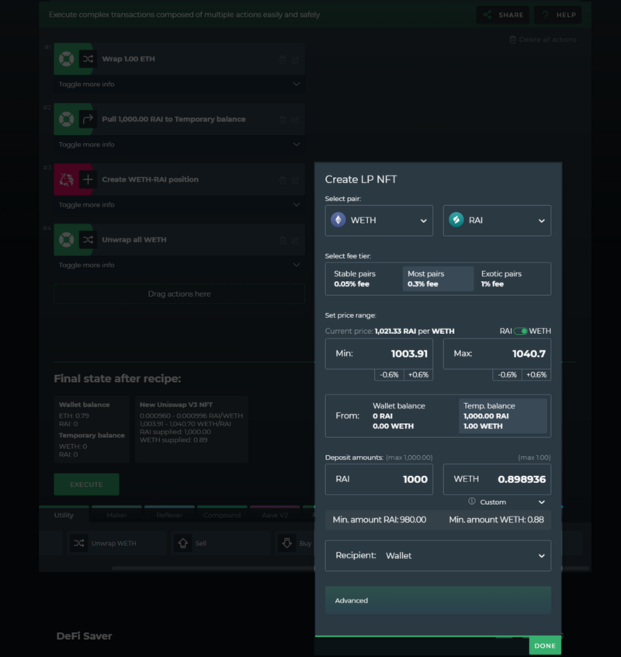The image size is (621, 657).
Task: Expand more info for Pull 1,000.00 RAI
Action: 179,144
